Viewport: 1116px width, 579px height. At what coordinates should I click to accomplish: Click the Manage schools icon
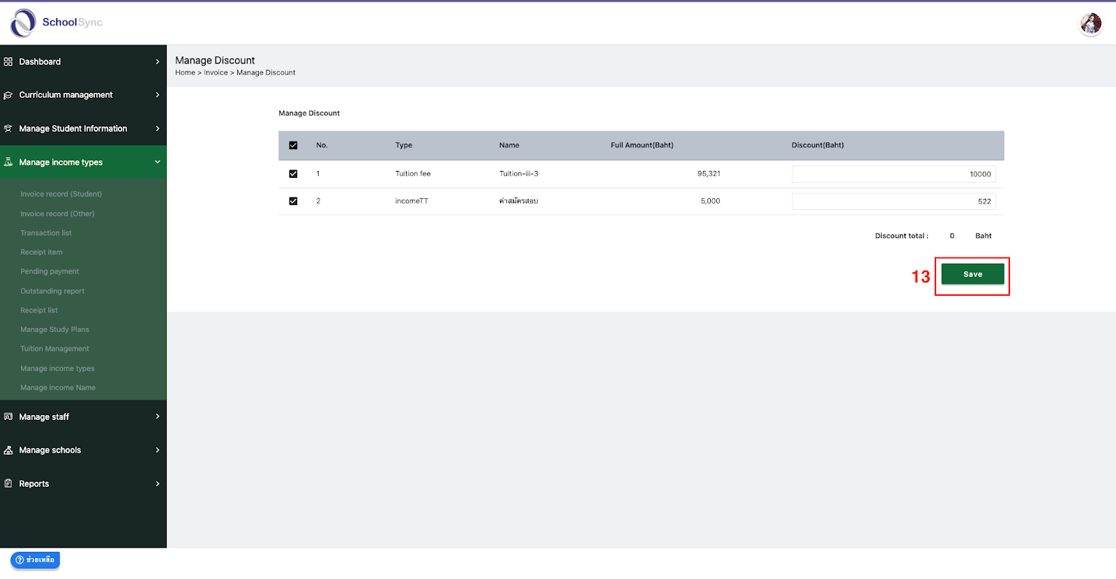point(8,450)
